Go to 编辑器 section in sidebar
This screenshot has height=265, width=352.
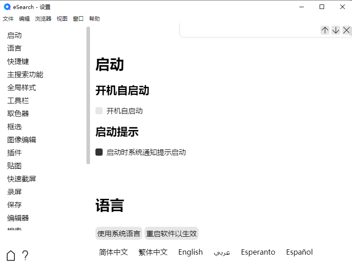[18, 218]
